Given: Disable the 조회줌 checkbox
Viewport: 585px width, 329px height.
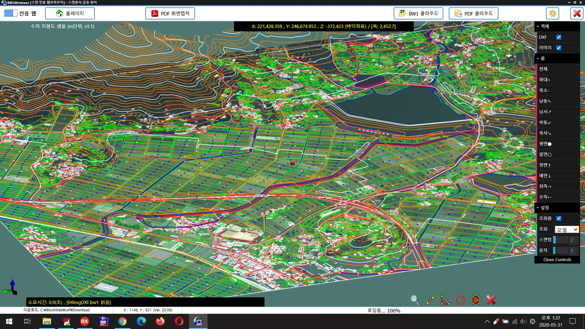Looking at the screenshot, I should pyautogui.click(x=558, y=218).
